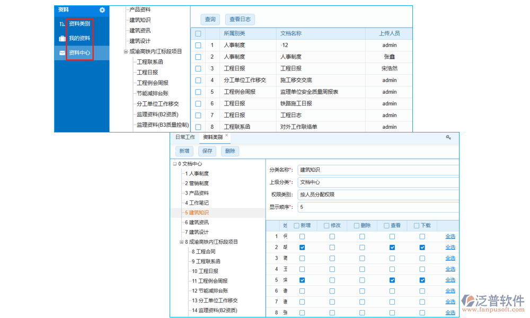Click the key icon in lower window
The height and width of the screenshot is (318, 530).
(x=448, y=137)
